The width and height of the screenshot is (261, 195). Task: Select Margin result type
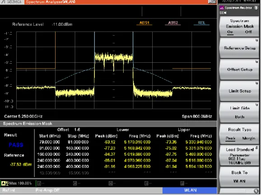coord(248,138)
